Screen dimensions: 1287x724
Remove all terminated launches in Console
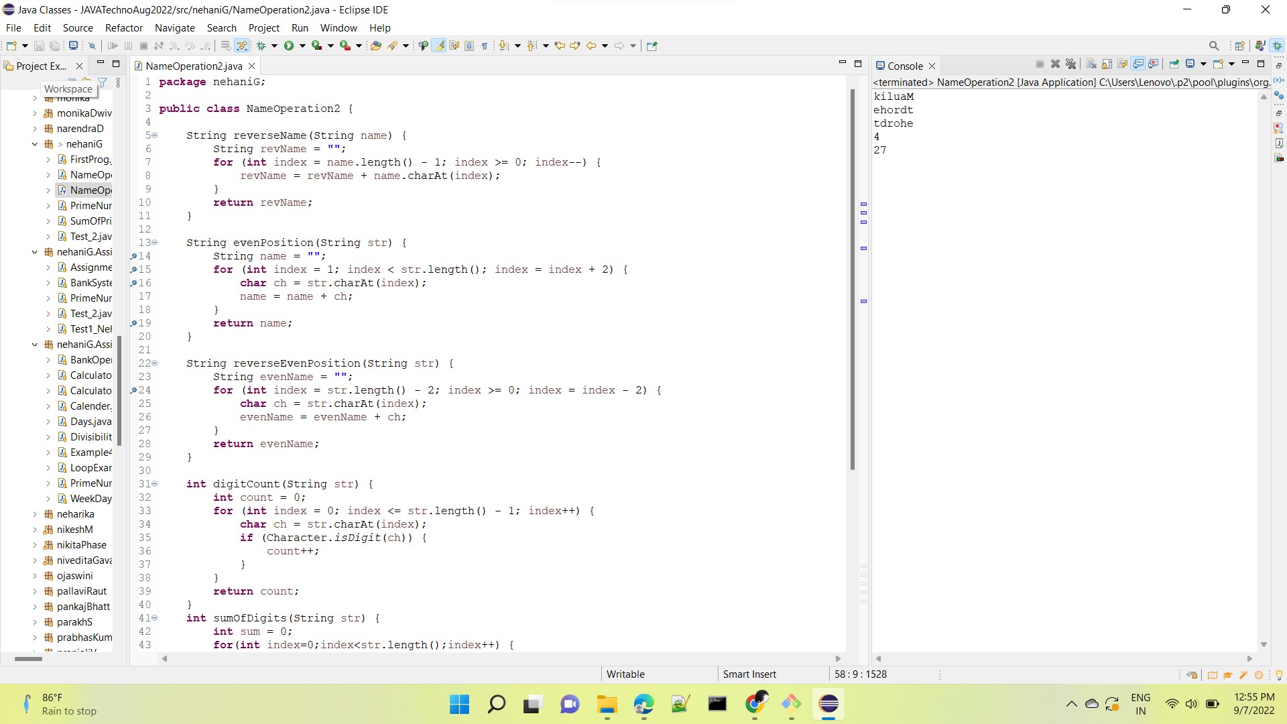coord(1071,65)
